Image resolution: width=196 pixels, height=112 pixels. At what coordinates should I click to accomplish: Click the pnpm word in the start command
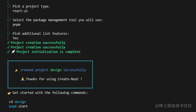pos(13,106)
